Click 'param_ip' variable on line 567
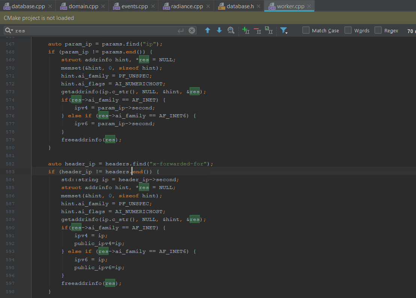This screenshot has width=416, height=298. (x=78, y=44)
